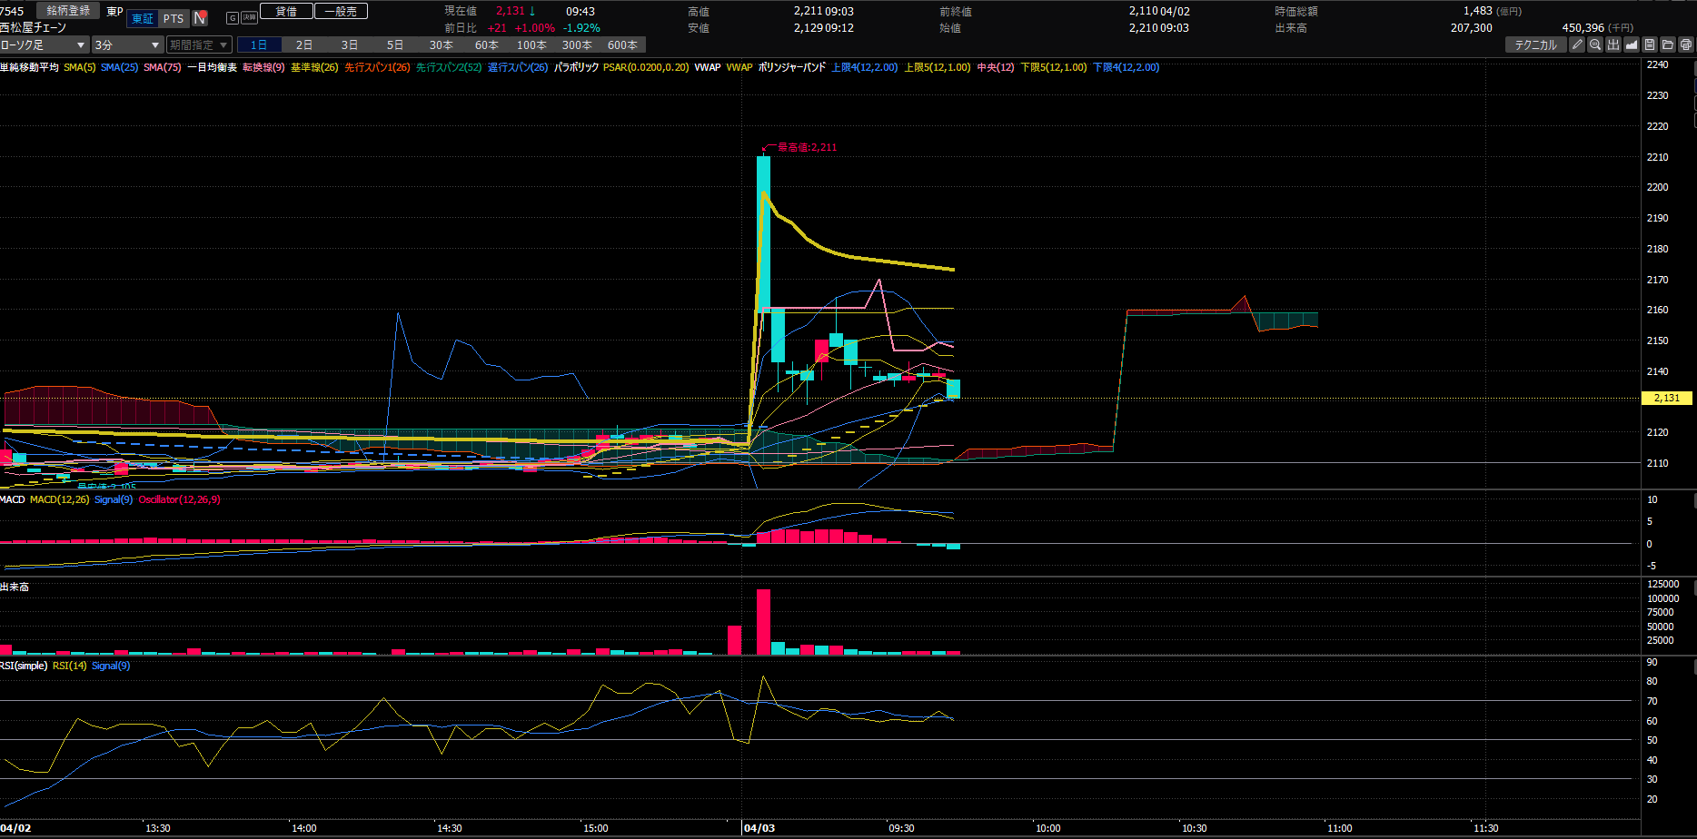
Task: Print the chart with the printer icon
Action: point(1686,44)
